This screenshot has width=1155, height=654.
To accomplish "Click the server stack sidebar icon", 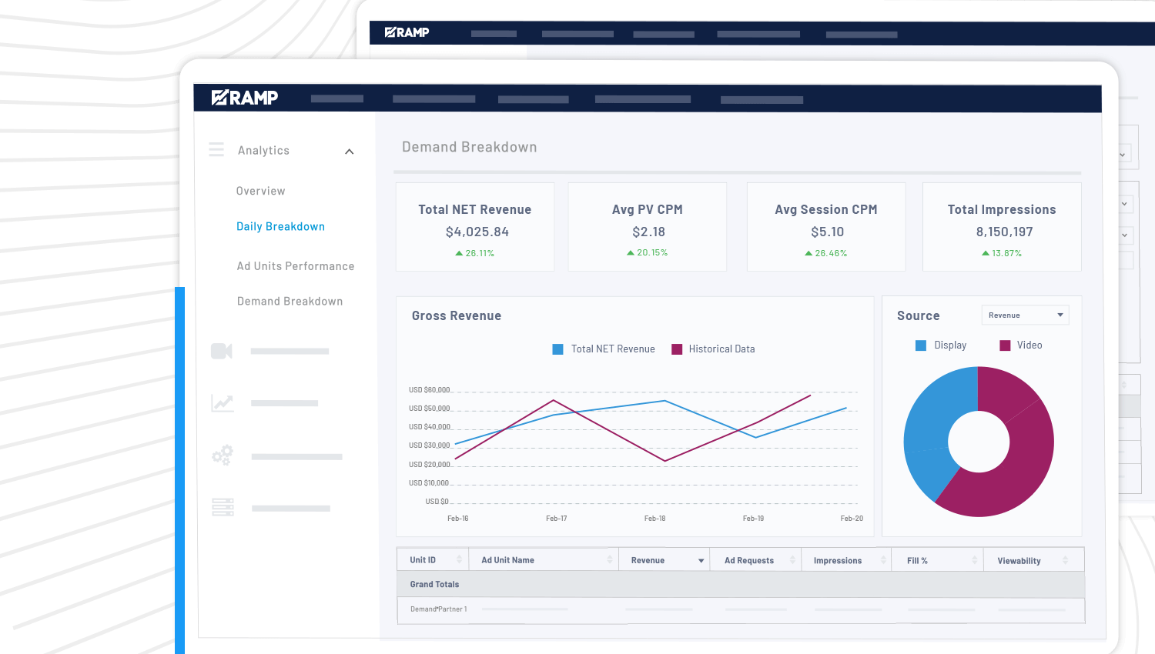I will coord(223,507).
